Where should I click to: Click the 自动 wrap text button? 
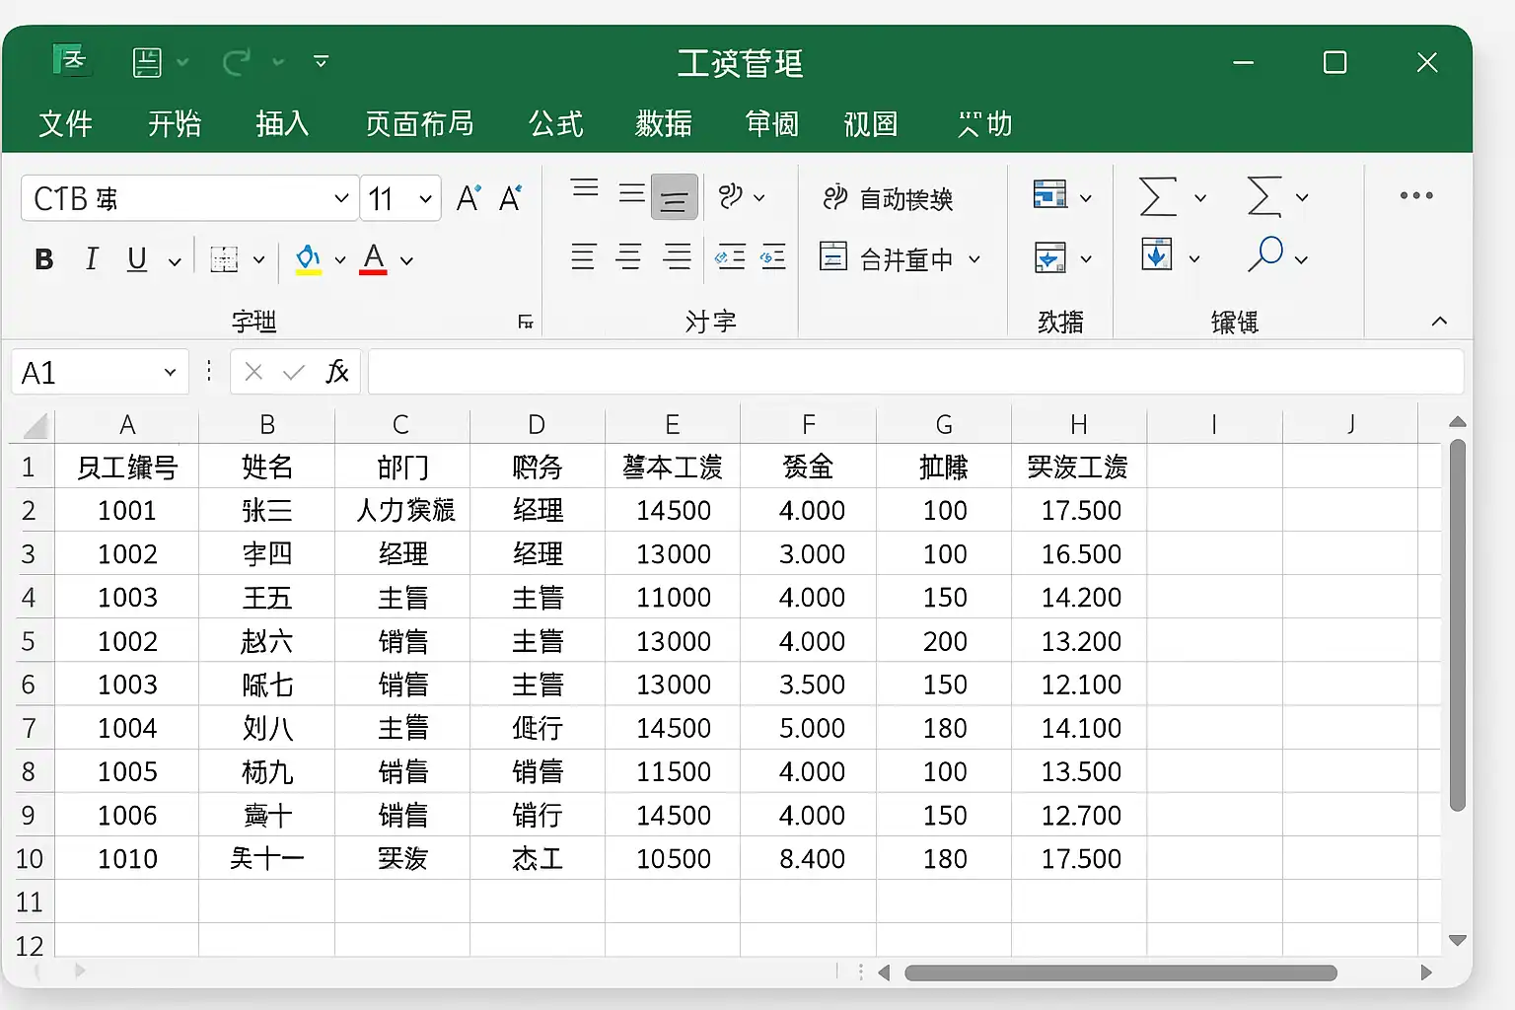(888, 198)
